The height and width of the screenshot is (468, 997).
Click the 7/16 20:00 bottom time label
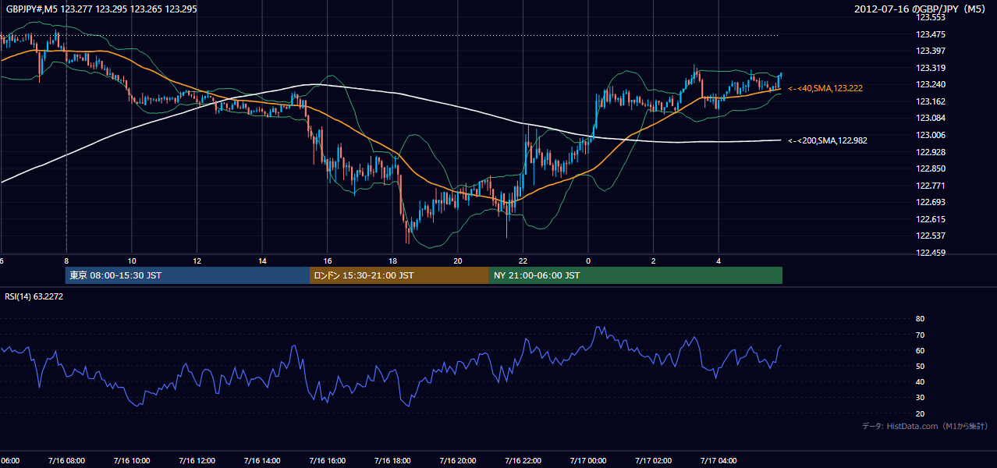458,460
